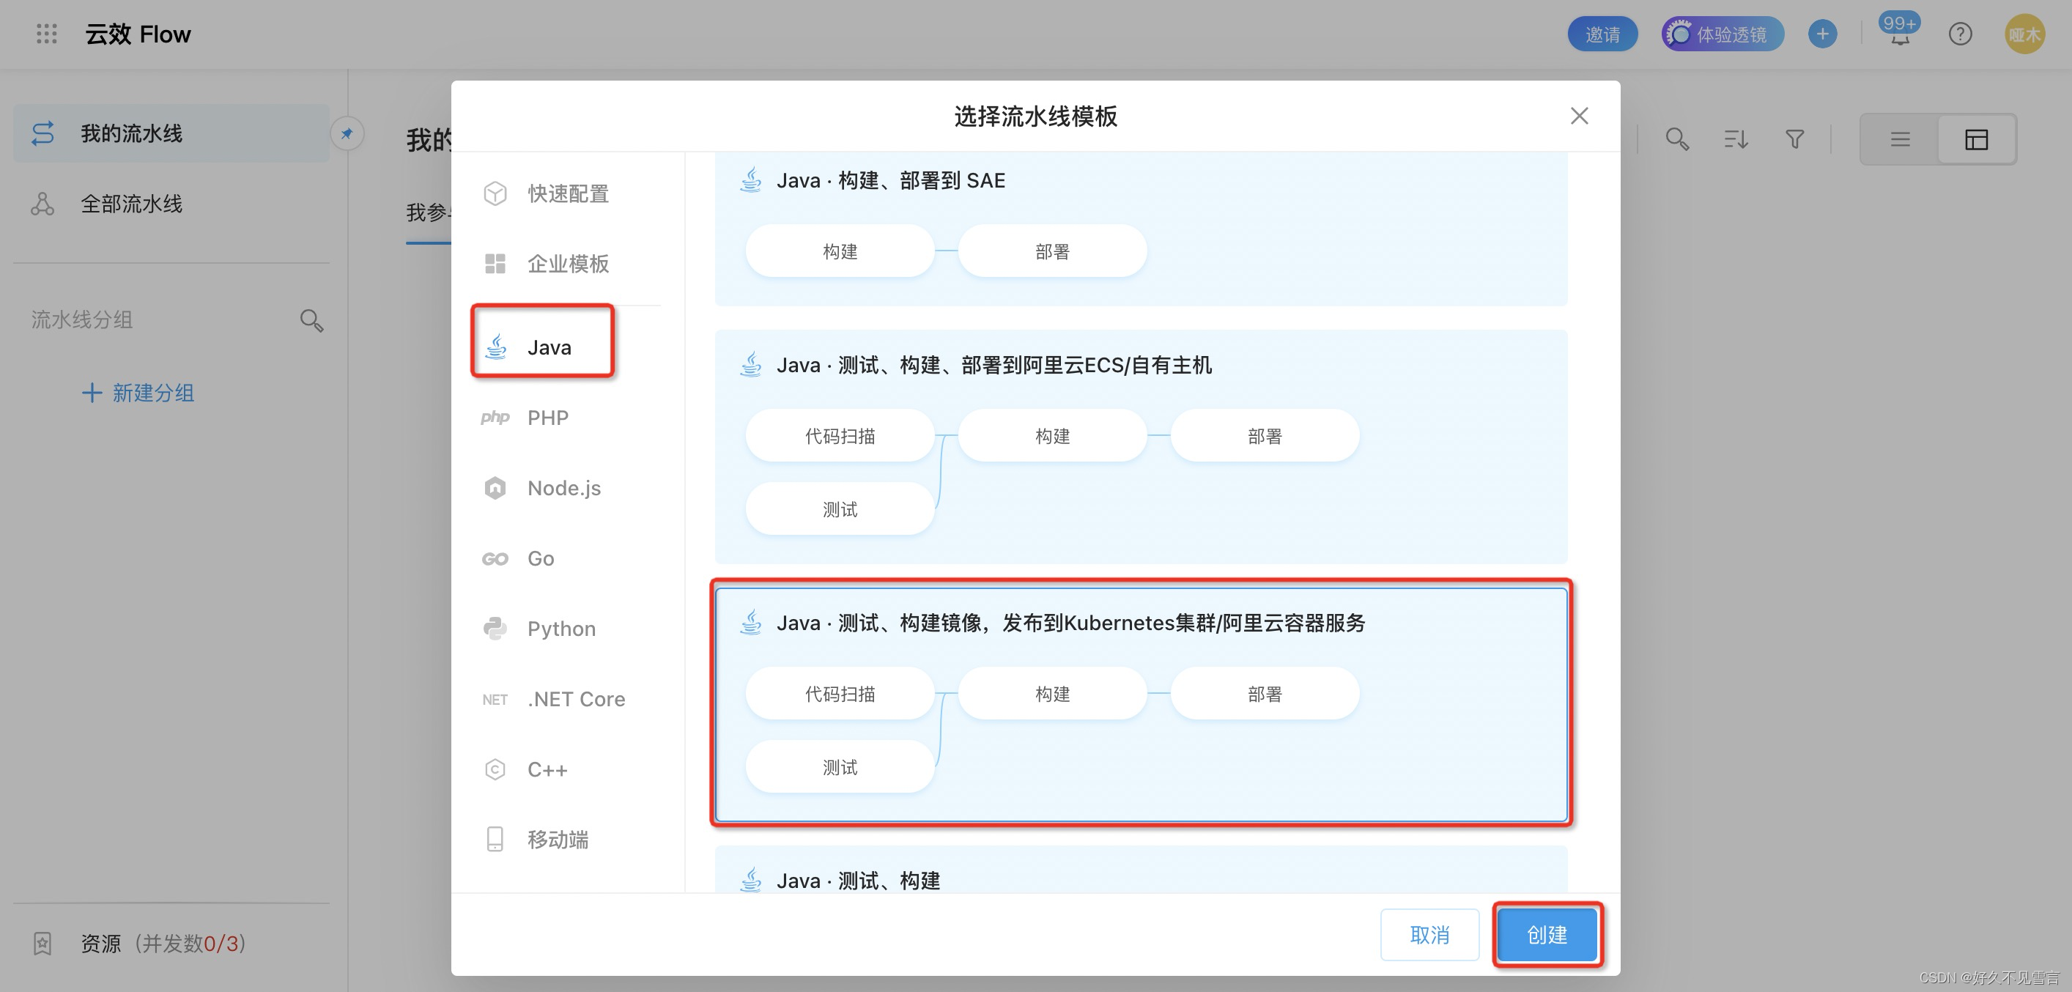Open user avatar 哑木 menu
2072x992 pixels.
[2024, 34]
